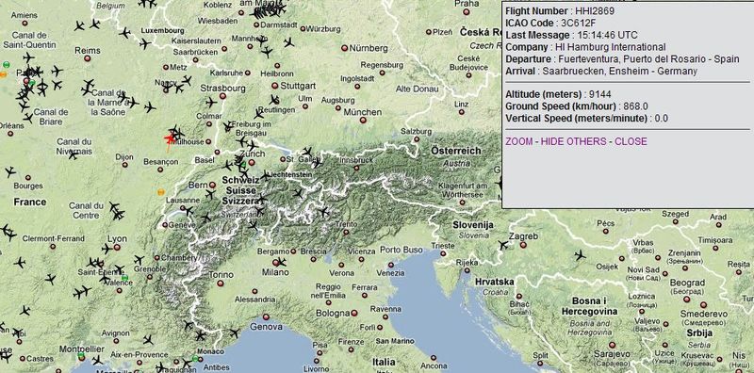Select the airplane northwest of Osijek
Image resolution: width=754 pixels, height=373 pixels.
click(x=581, y=254)
